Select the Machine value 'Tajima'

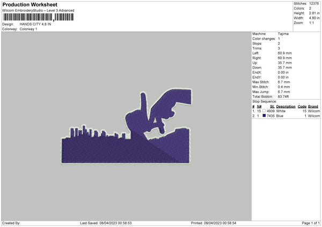[283, 34]
